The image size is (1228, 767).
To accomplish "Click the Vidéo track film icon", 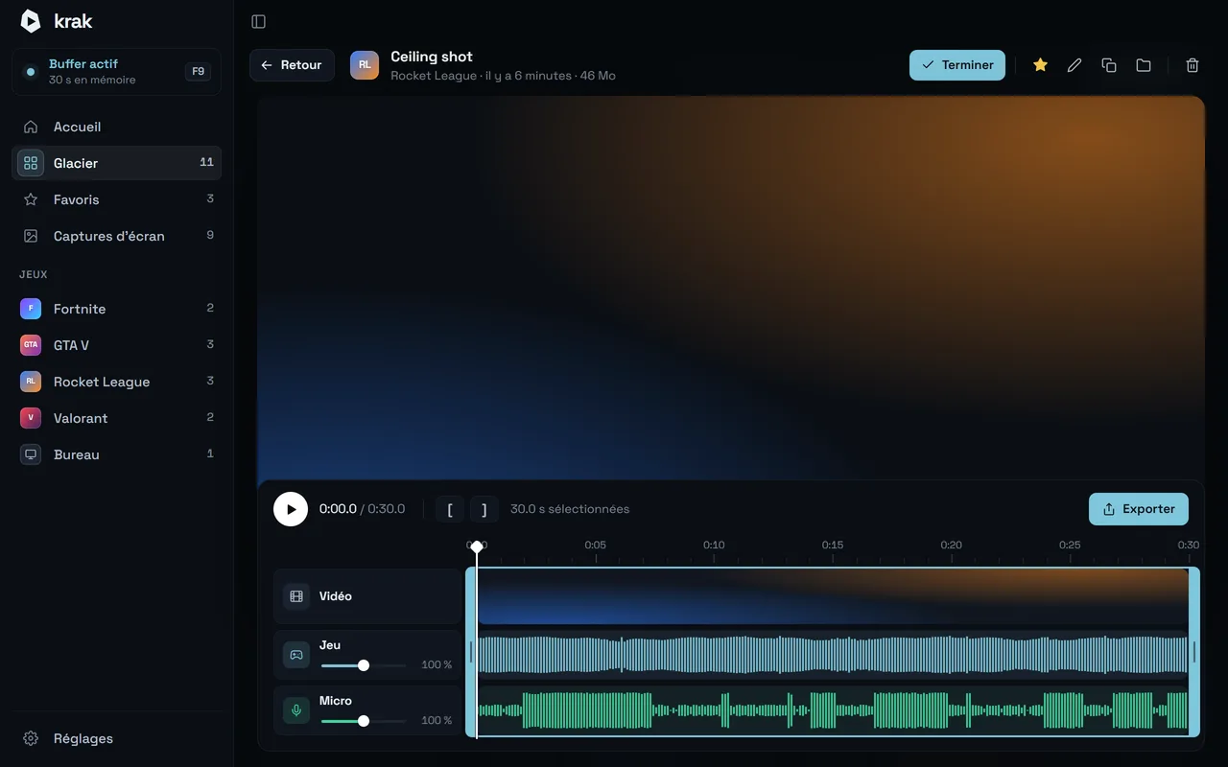I will [296, 596].
